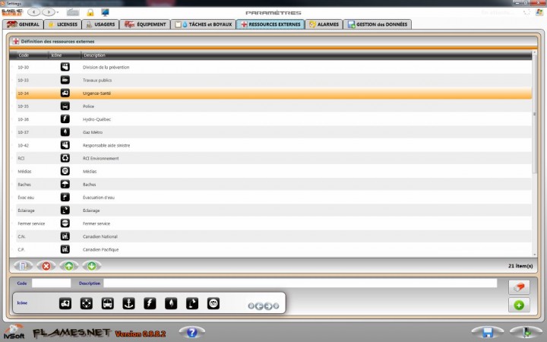Pick the flame icon in the icon picker
Screen dimensions: 547x342
pos(172,304)
